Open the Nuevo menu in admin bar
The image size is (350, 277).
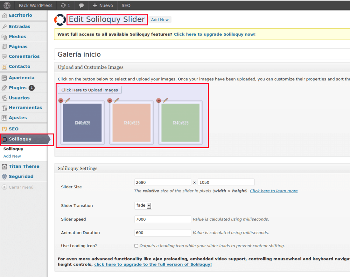tap(103, 5)
